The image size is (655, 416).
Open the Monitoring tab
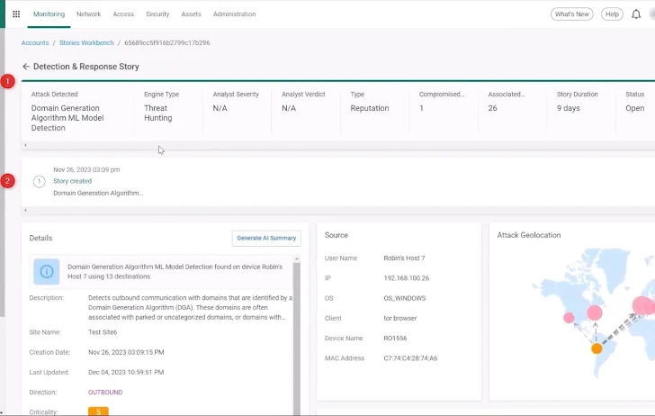pos(49,14)
